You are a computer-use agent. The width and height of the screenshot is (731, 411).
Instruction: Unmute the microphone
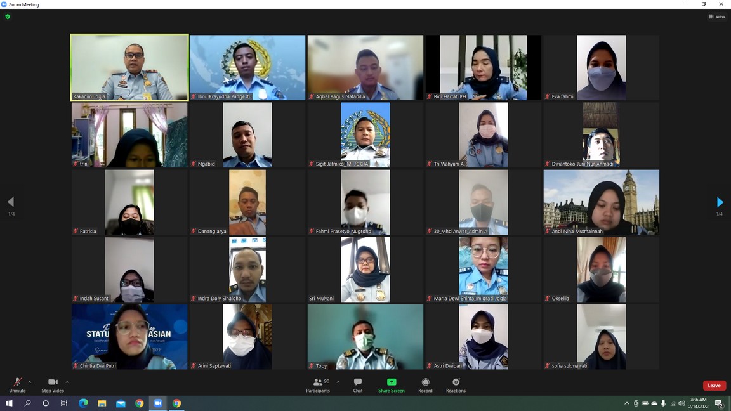click(17, 384)
